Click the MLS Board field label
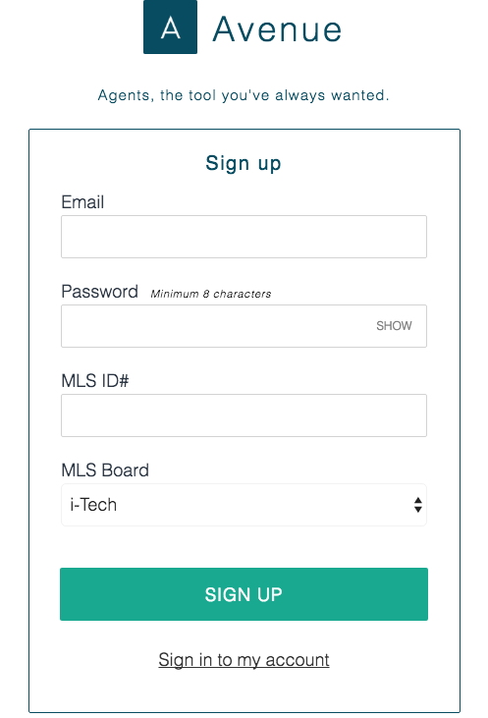 [x=105, y=470]
